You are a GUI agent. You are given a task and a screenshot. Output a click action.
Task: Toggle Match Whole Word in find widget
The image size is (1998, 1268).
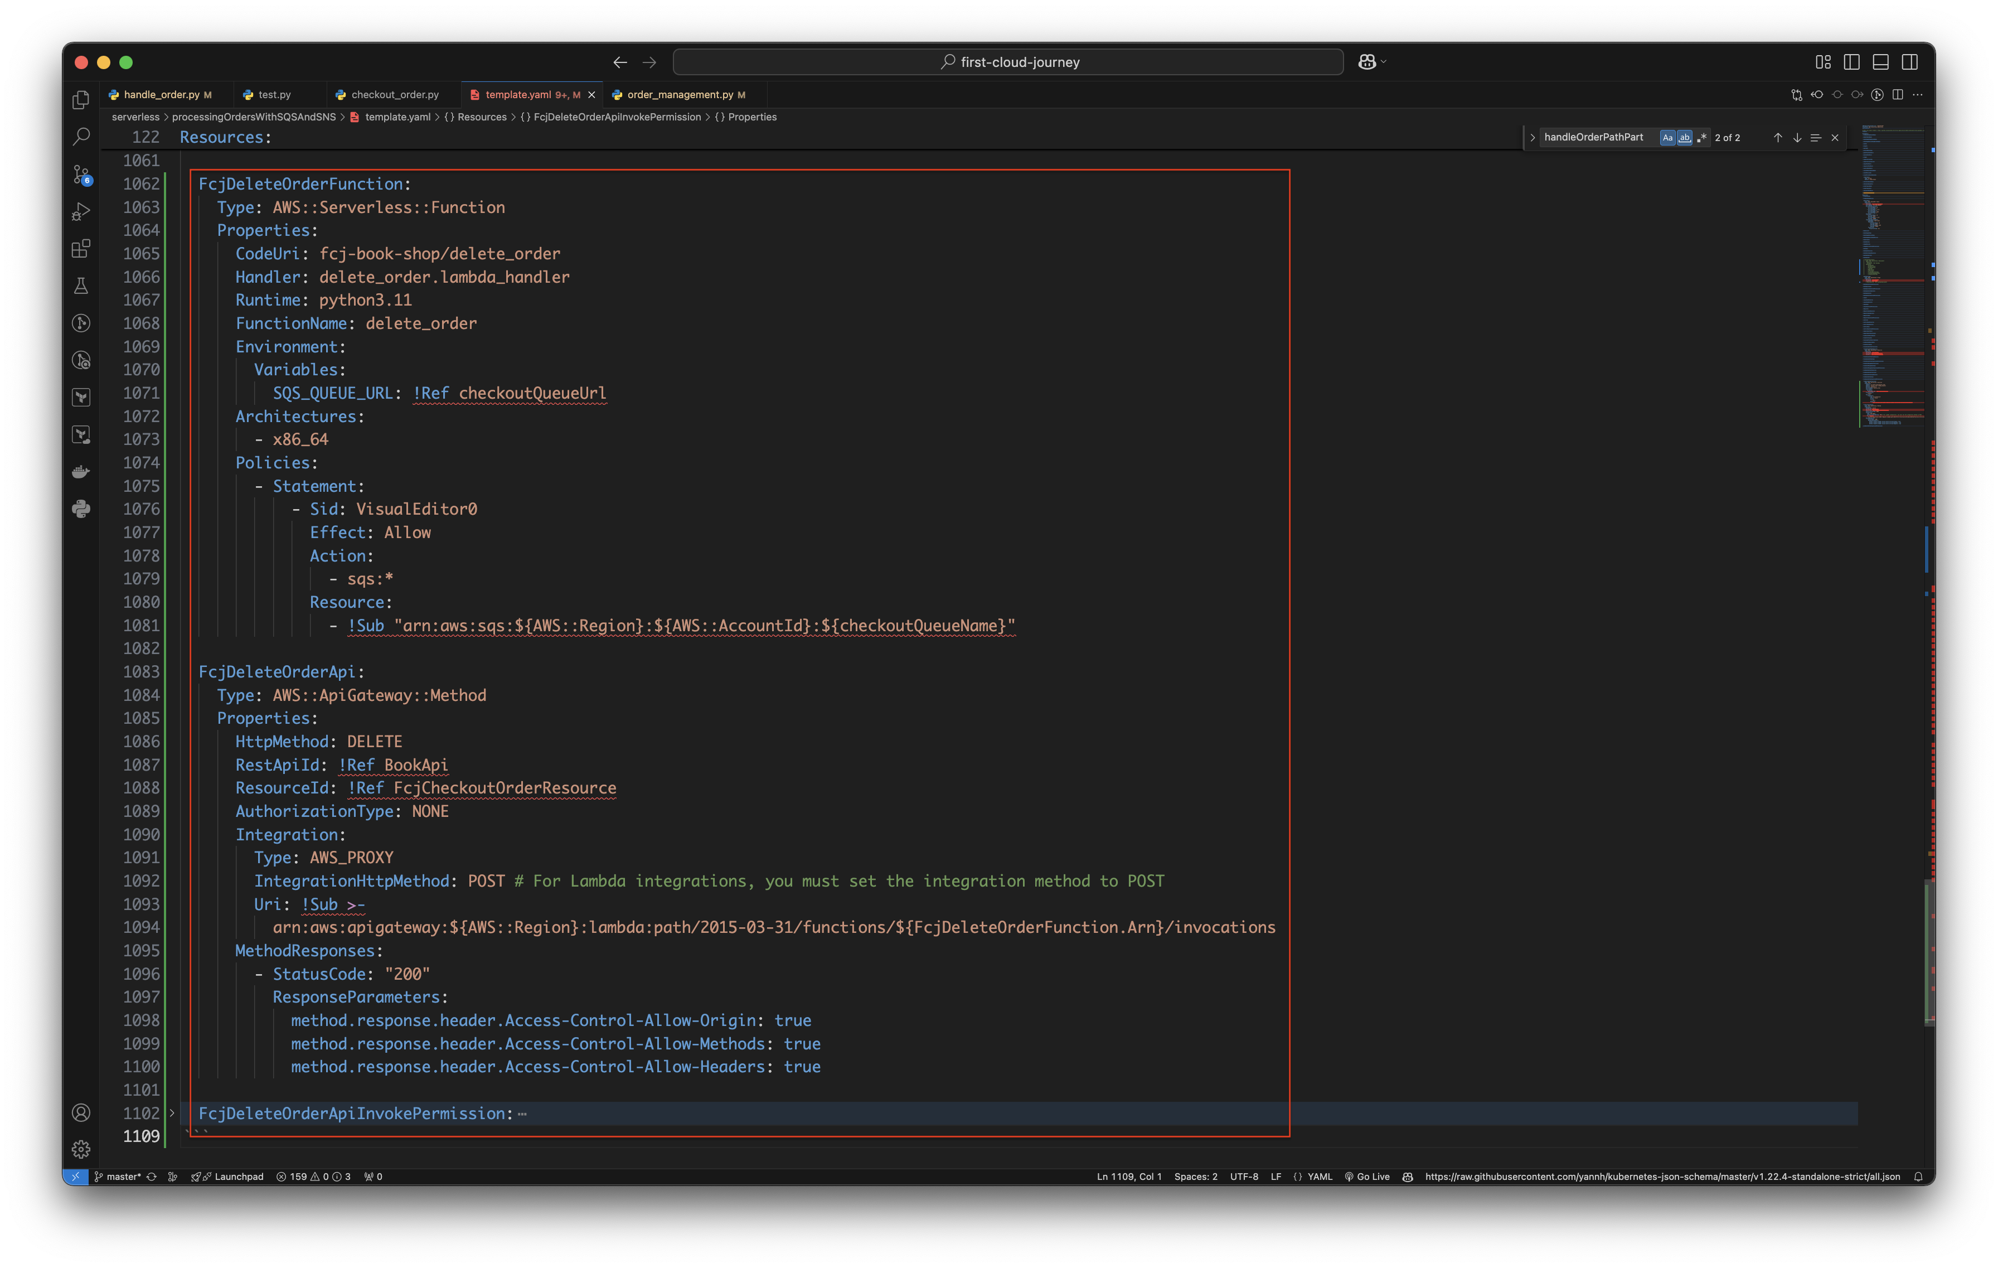1684,138
